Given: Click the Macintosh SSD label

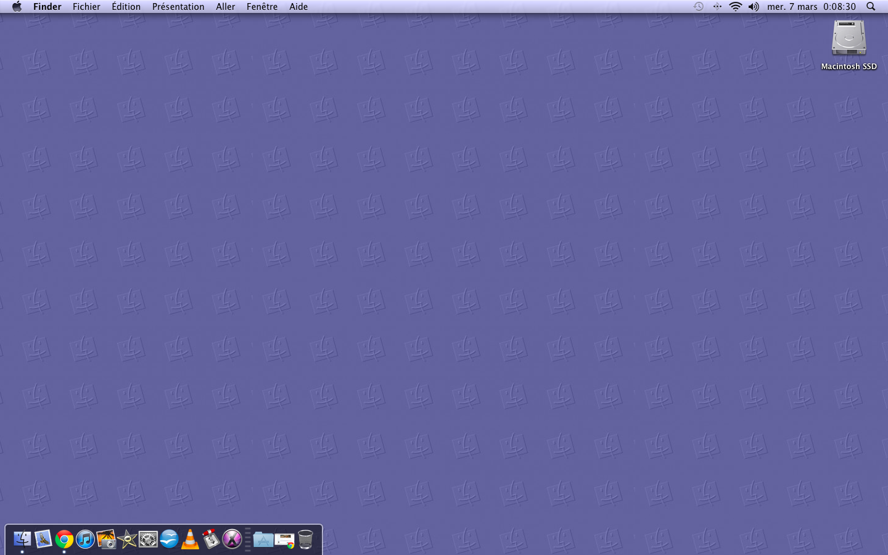Looking at the screenshot, I should (849, 67).
